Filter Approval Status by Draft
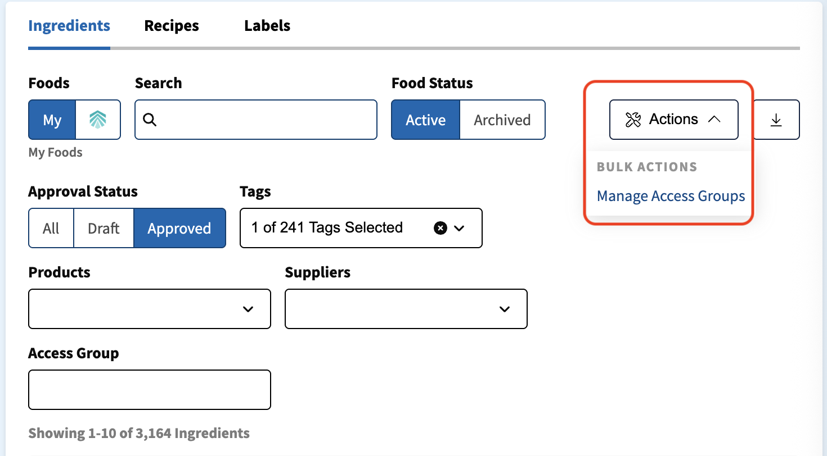Image resolution: width=827 pixels, height=456 pixels. point(104,228)
